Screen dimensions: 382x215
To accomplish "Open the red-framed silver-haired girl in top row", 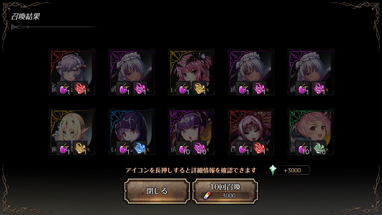I will click(72, 72).
